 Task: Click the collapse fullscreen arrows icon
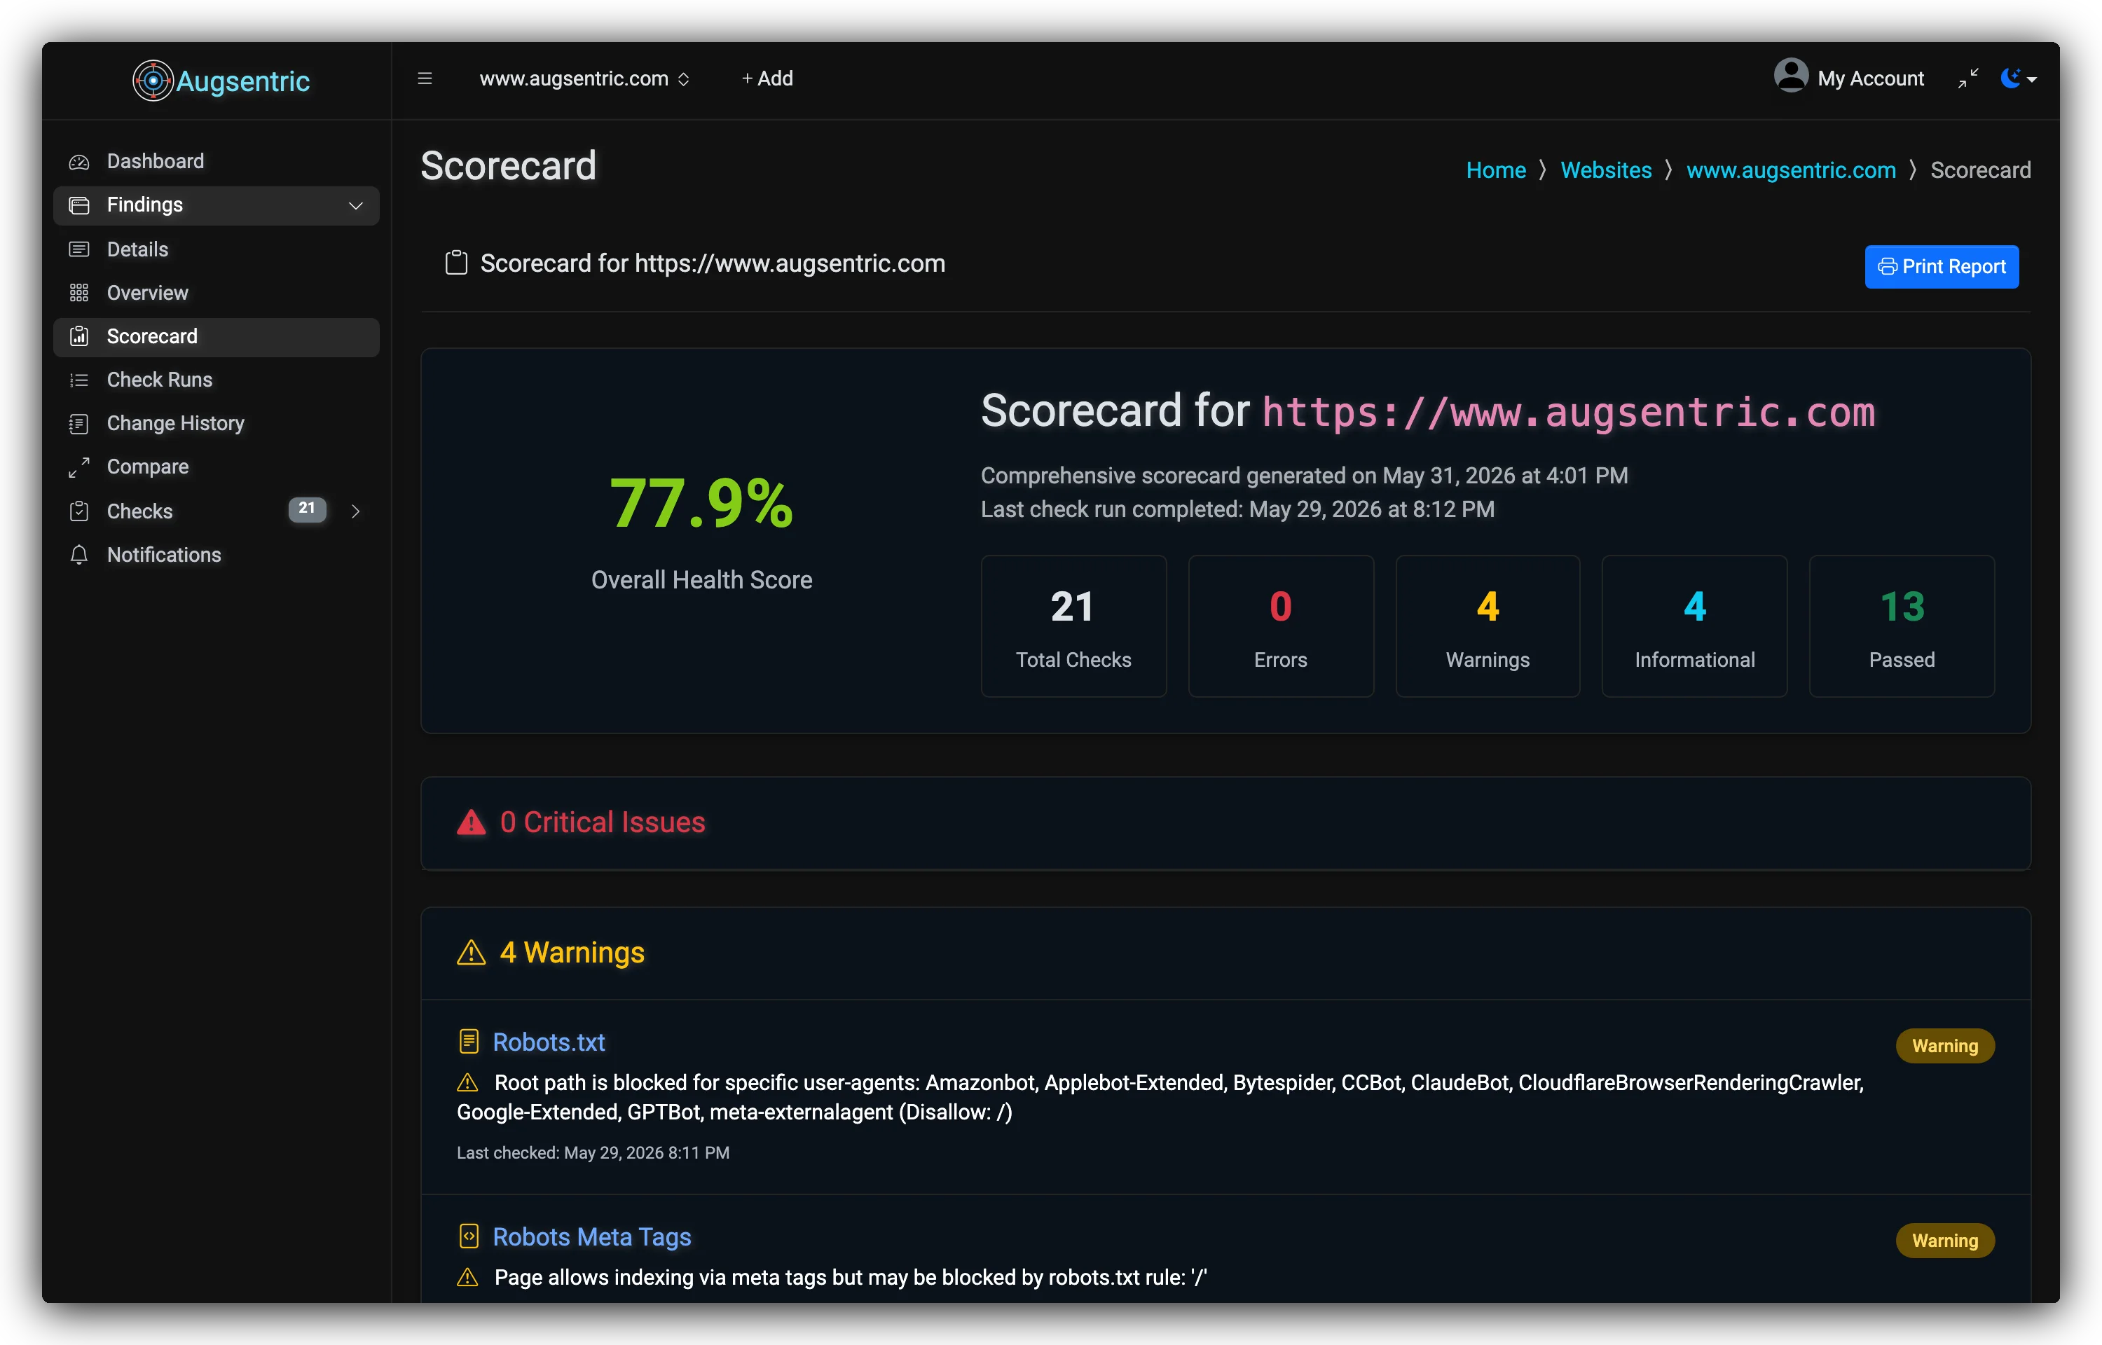1968,78
